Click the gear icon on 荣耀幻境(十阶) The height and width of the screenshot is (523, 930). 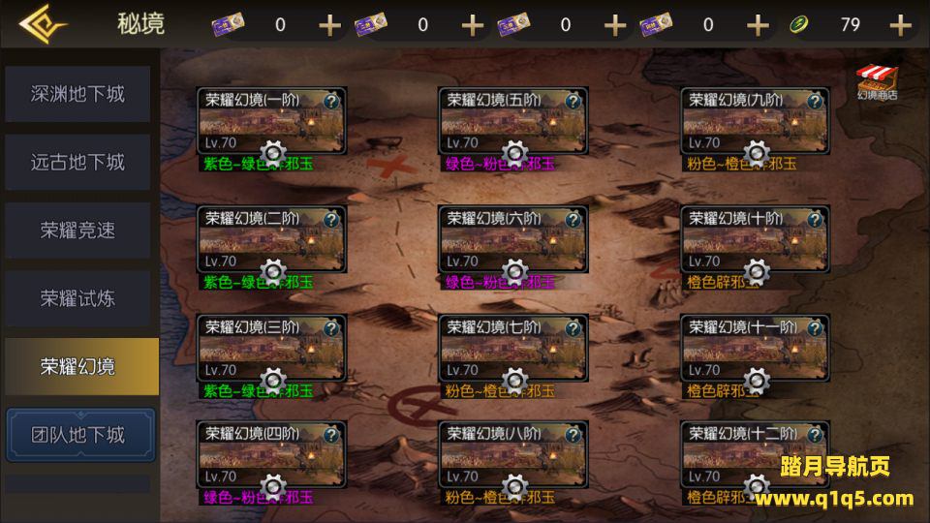[757, 272]
